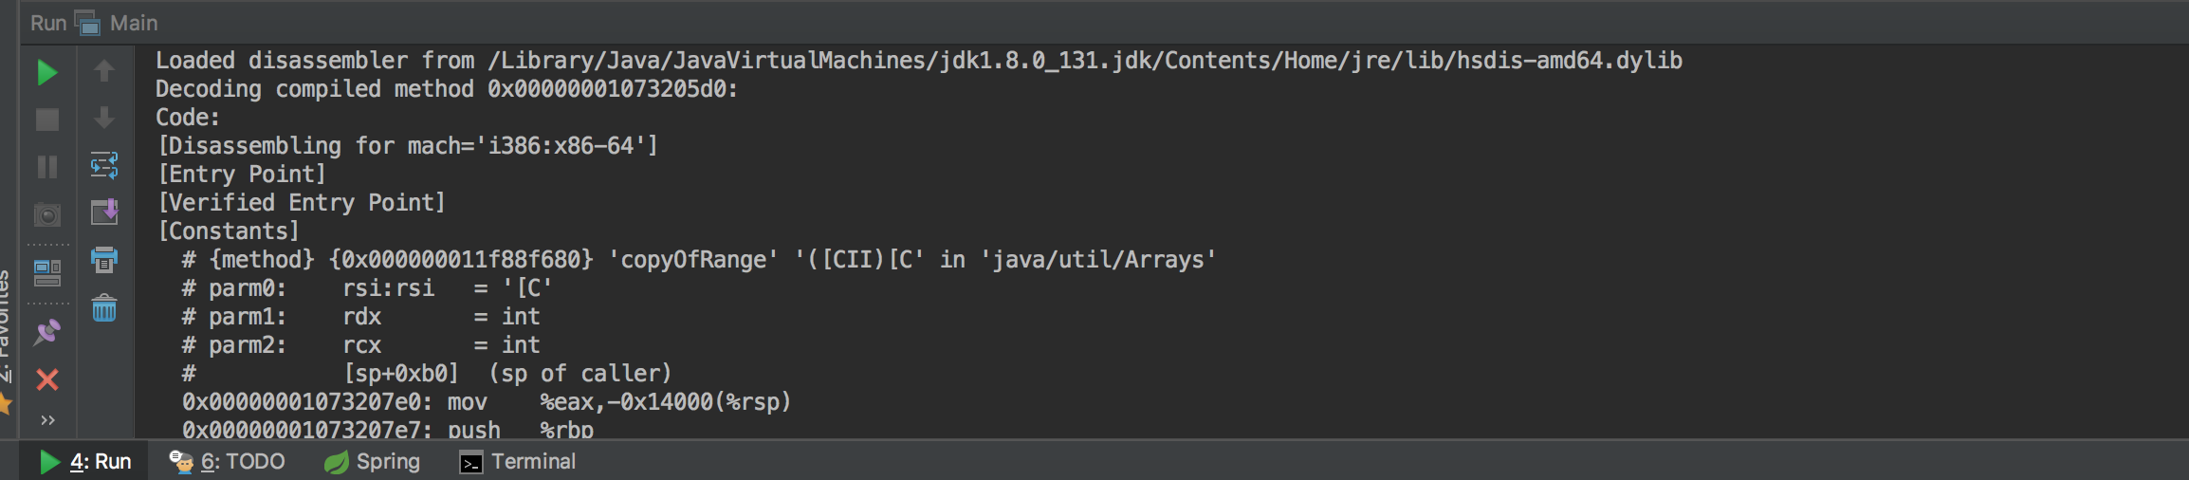Open the Terminal tool window
Image resolution: width=2189 pixels, height=480 pixels.
click(x=518, y=461)
